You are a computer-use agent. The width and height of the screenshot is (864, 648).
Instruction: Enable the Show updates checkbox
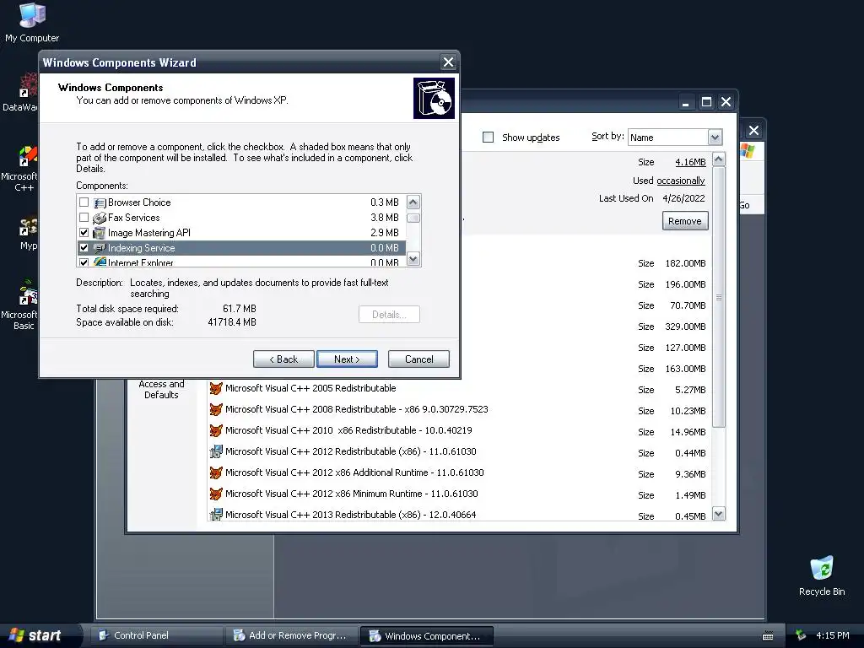click(x=489, y=138)
